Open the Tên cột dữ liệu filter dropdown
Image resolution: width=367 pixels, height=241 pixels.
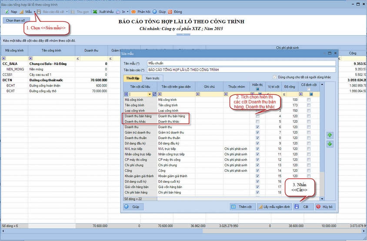pos(150,94)
